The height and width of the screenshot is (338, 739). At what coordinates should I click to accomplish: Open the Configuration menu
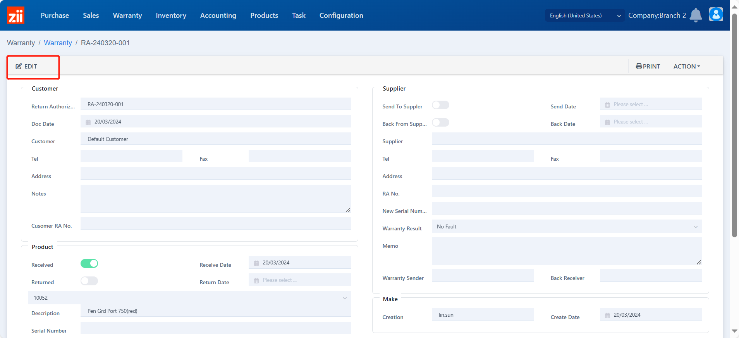(x=341, y=15)
